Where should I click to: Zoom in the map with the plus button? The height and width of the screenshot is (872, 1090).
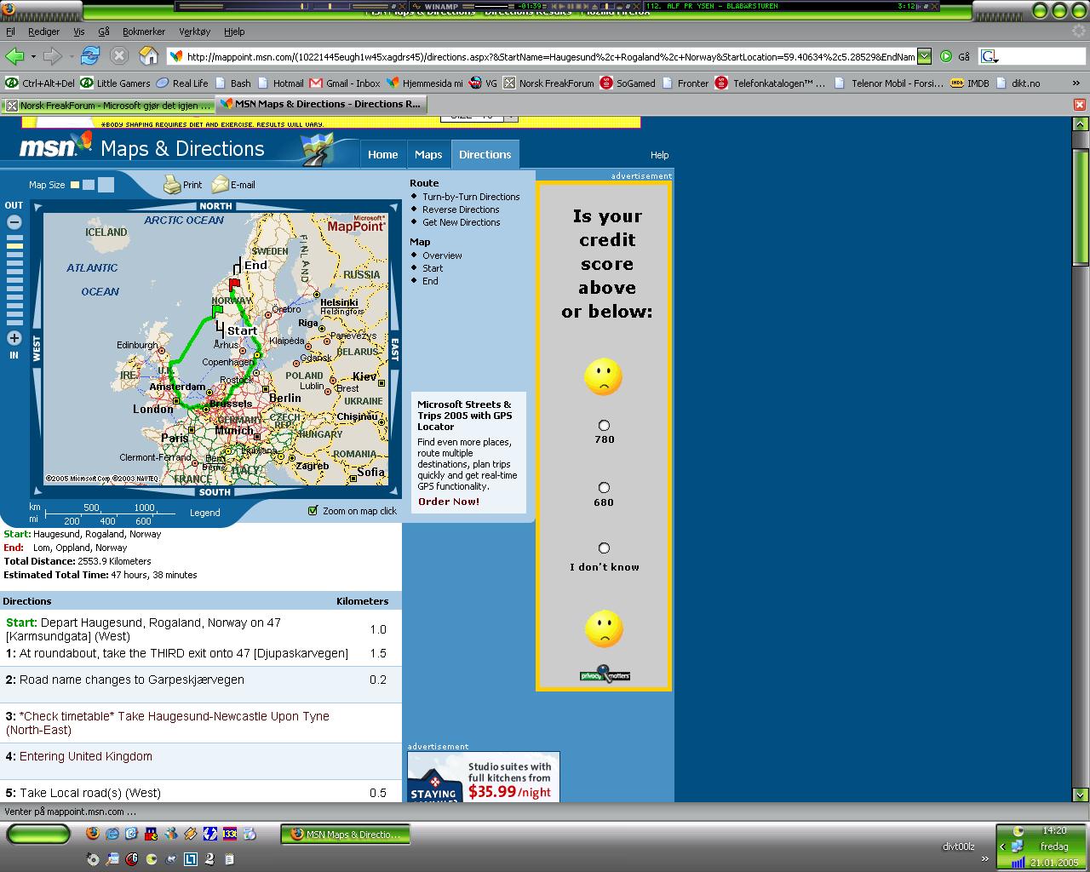pos(14,338)
